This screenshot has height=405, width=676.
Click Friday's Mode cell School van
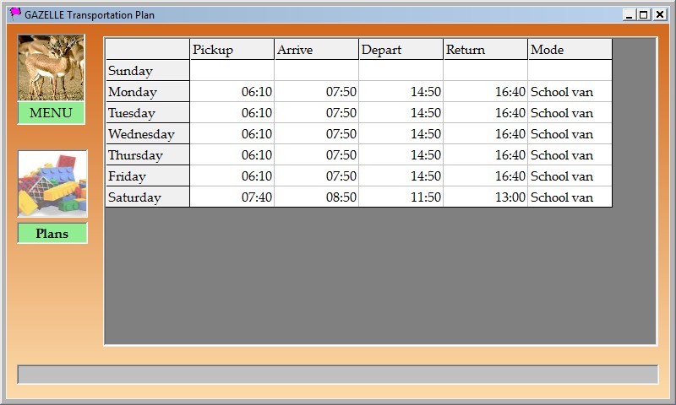point(570,176)
